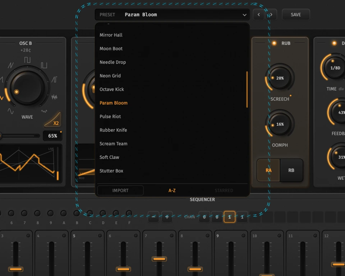
Task: Click the SAVE preset button
Action: point(296,14)
